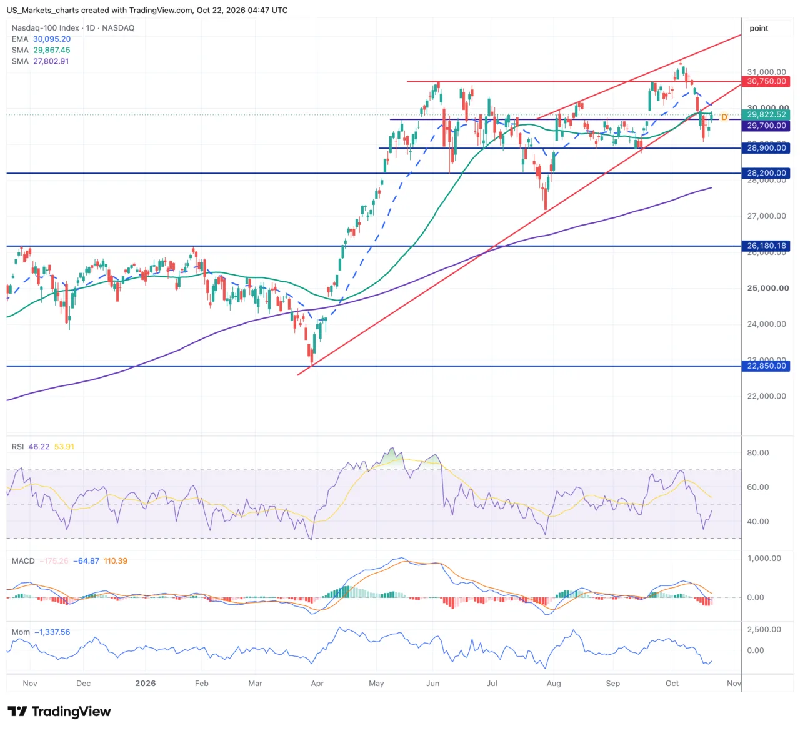
Task: Click the 24,000.00 price axis value
Action: (x=767, y=324)
